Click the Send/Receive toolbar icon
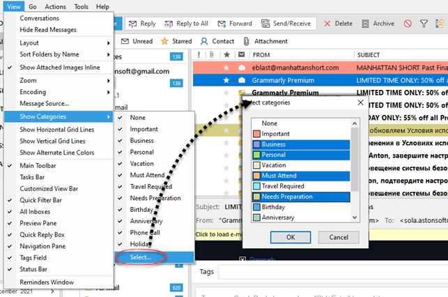 [x=265, y=24]
